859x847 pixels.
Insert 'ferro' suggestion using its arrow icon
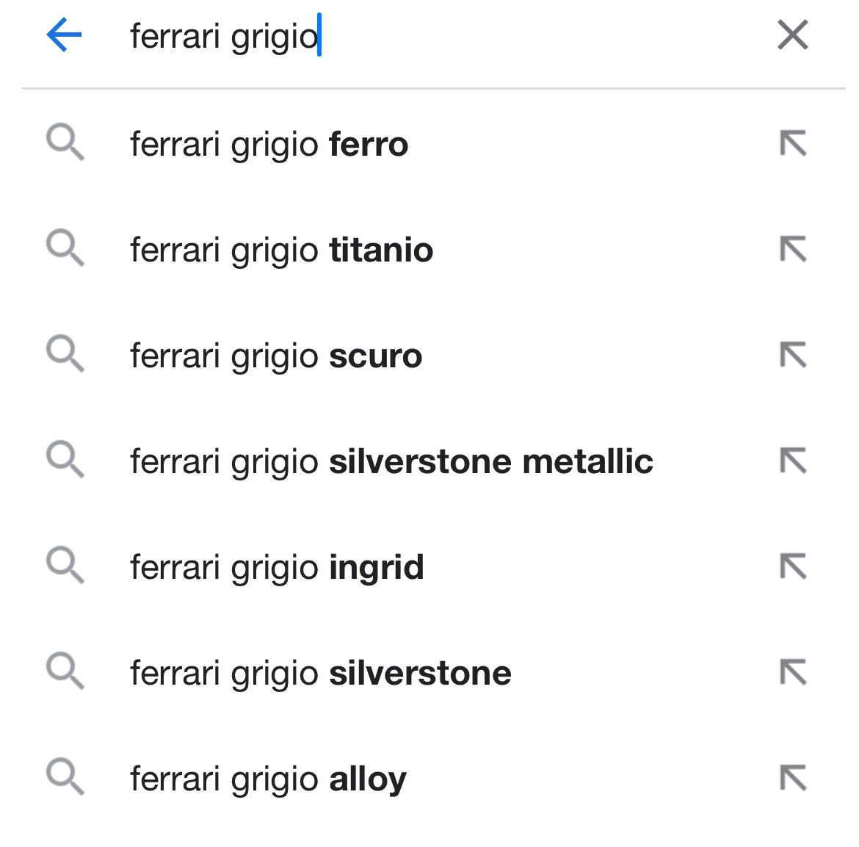coord(793,144)
